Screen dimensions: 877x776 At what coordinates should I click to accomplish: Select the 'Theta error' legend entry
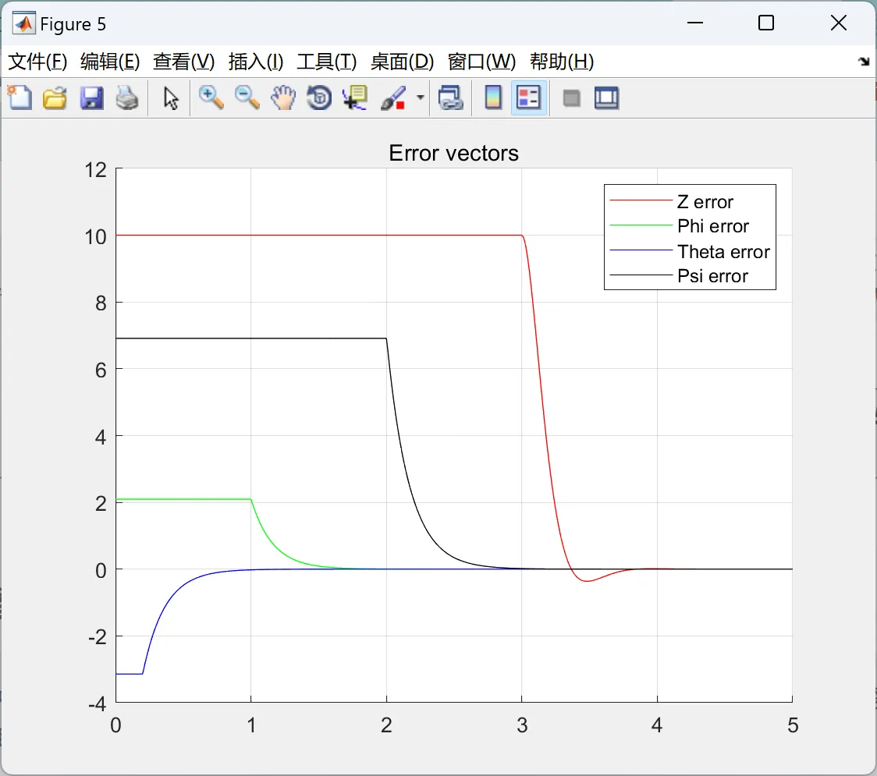724,252
